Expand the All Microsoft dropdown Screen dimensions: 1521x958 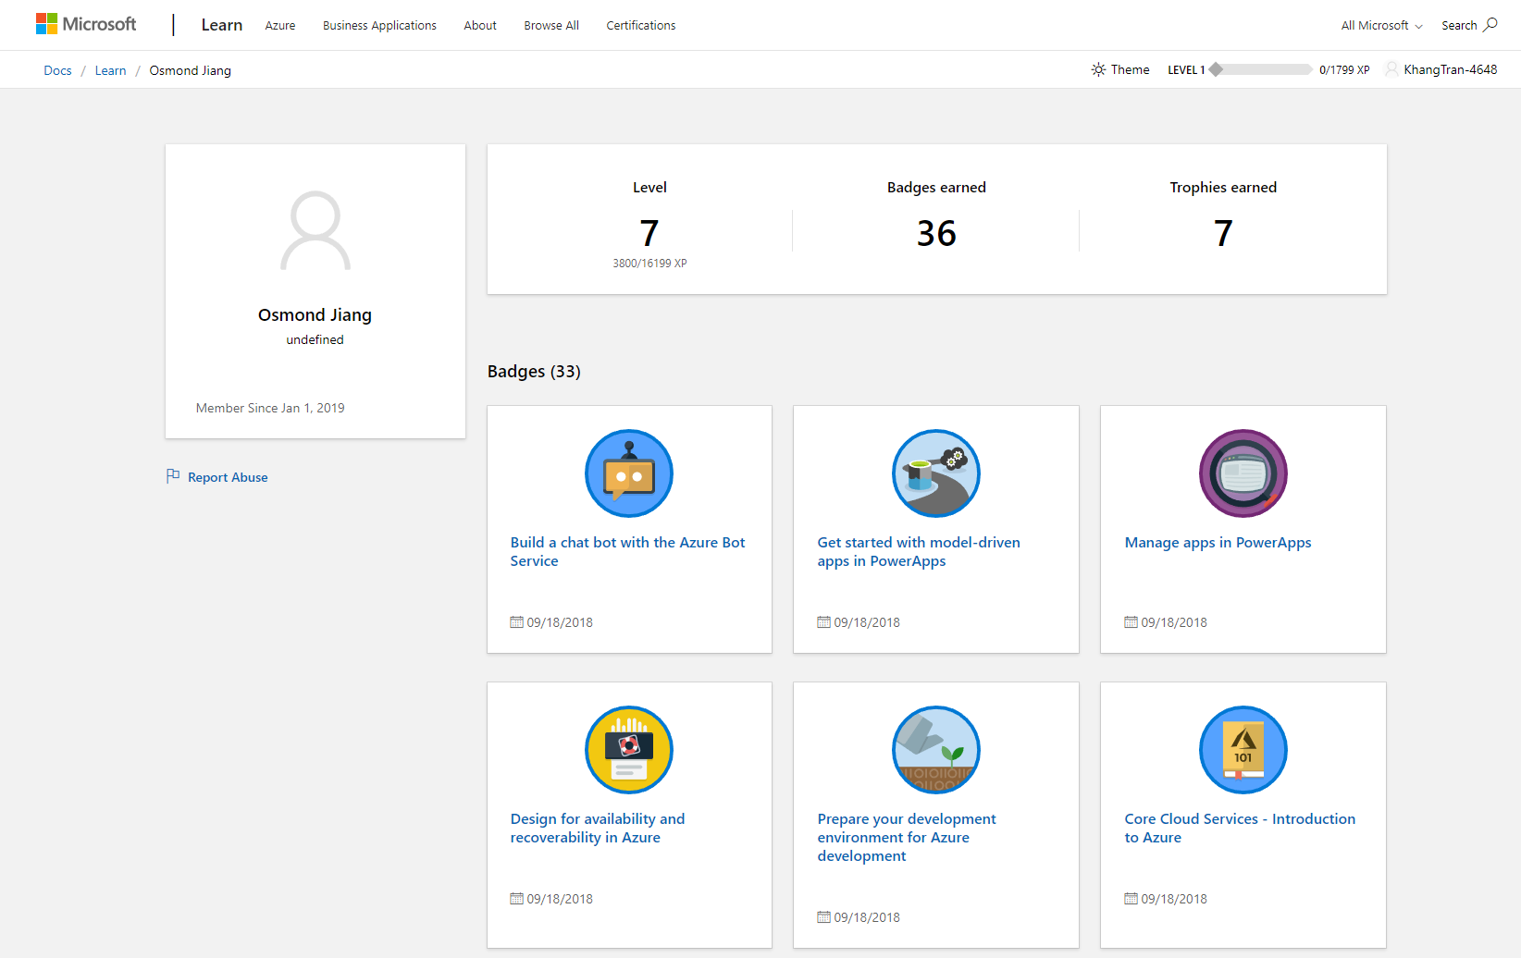point(1381,25)
